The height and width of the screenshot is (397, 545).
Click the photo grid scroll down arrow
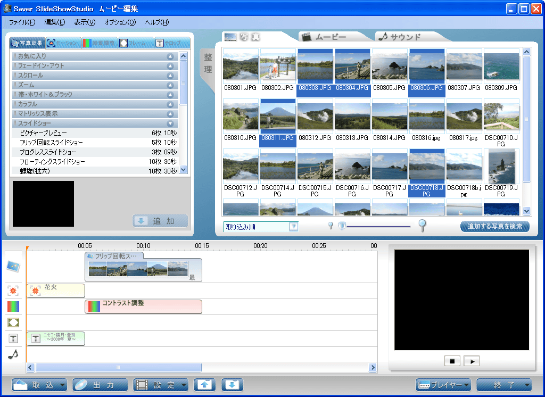point(526,211)
